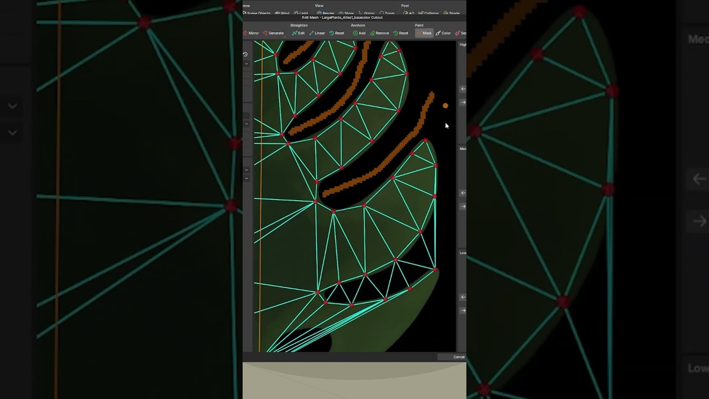Click the history clock icon in left sidebar
Viewport: 709px width, 399px height.
click(245, 54)
